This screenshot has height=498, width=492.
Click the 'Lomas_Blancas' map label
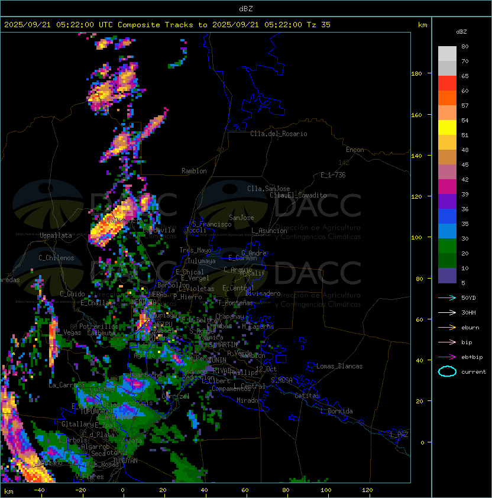pos(339,366)
